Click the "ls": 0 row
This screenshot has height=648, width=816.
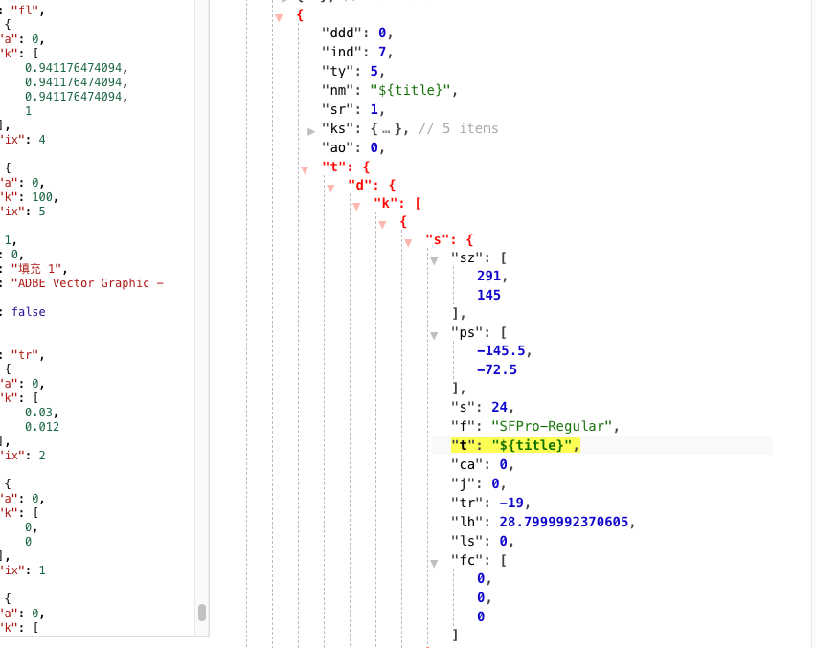[483, 541]
